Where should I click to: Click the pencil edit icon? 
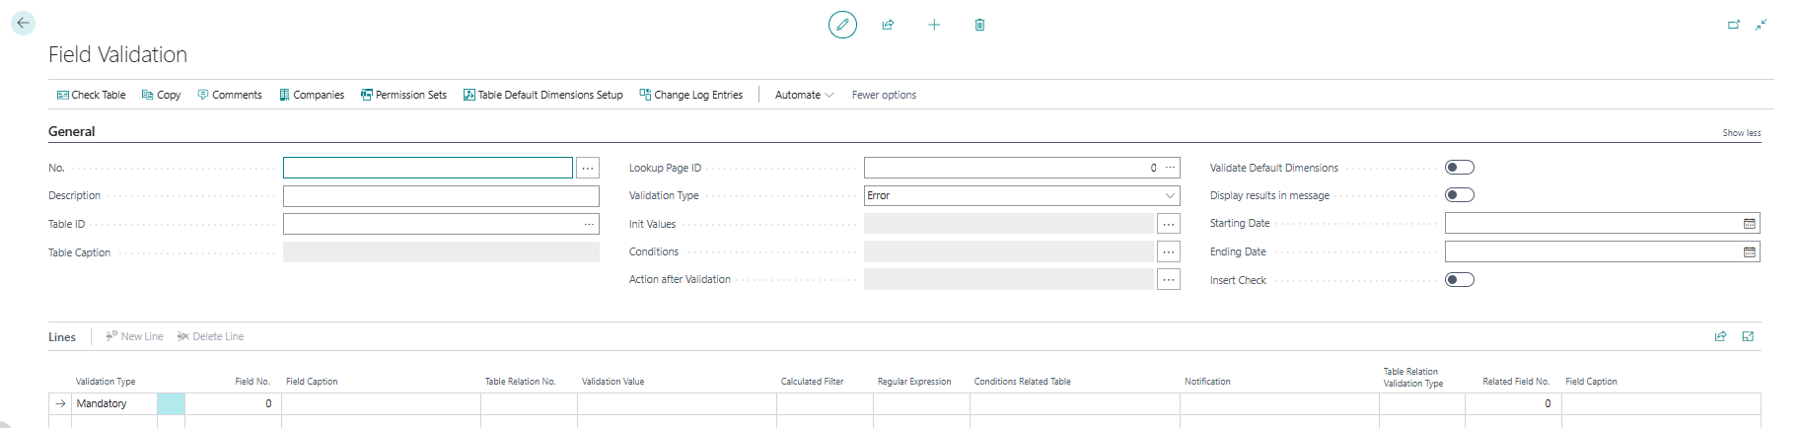point(842,25)
